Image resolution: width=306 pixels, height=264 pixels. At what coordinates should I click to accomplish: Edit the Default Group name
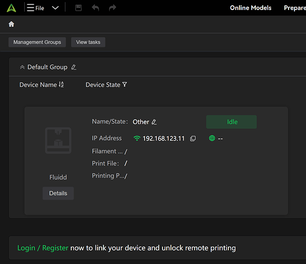click(73, 67)
